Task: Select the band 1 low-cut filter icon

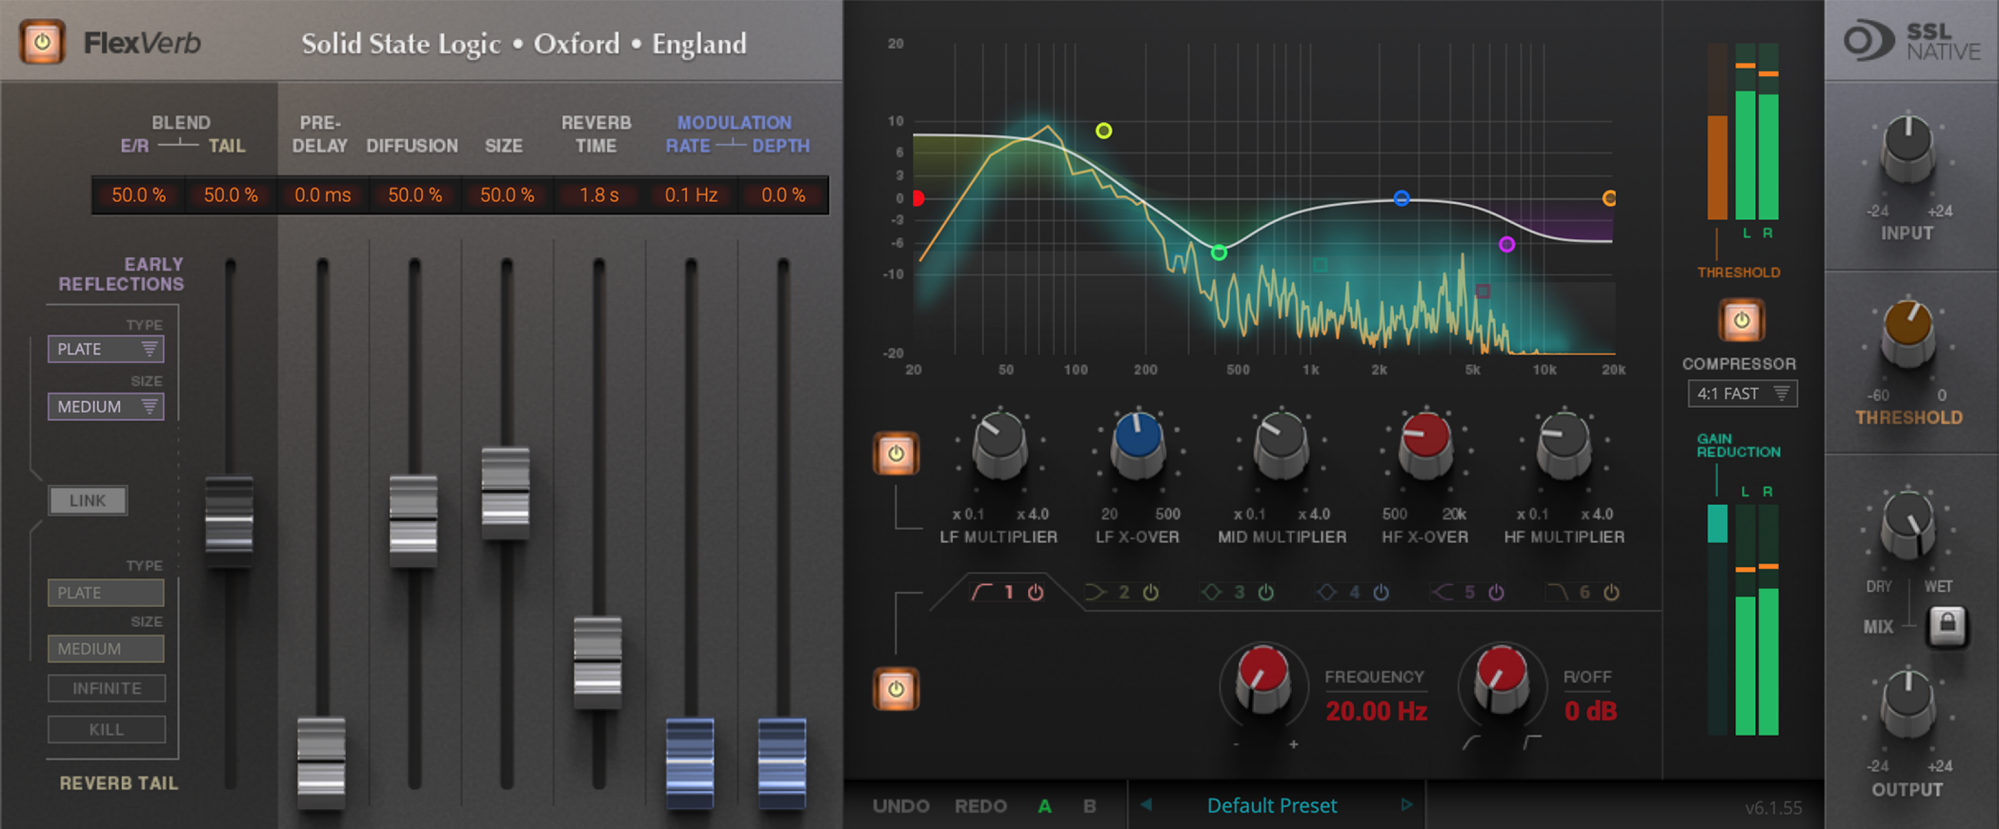Action: (982, 592)
